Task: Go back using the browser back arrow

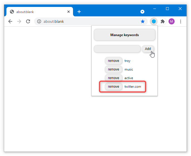Action: pos(10,21)
